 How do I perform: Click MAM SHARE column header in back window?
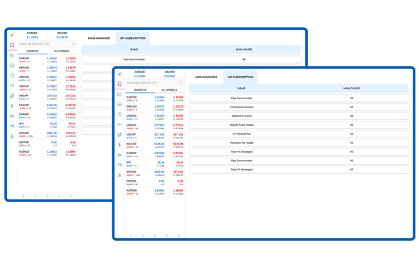tap(244, 50)
